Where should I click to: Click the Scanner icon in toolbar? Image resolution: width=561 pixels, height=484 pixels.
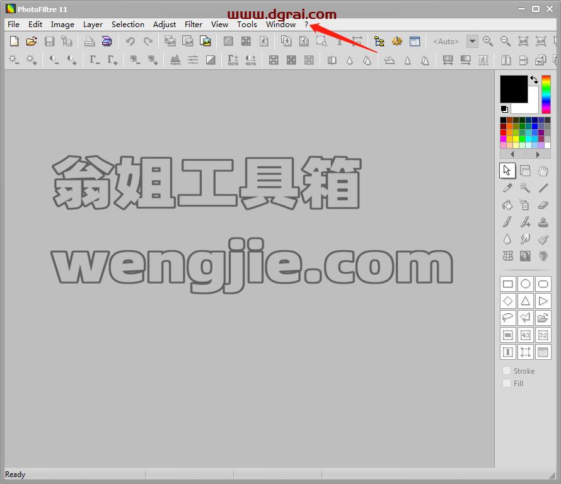(107, 41)
